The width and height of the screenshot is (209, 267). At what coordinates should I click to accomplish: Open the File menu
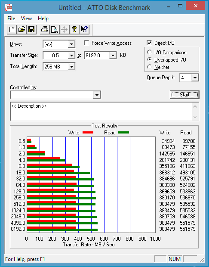(11, 19)
